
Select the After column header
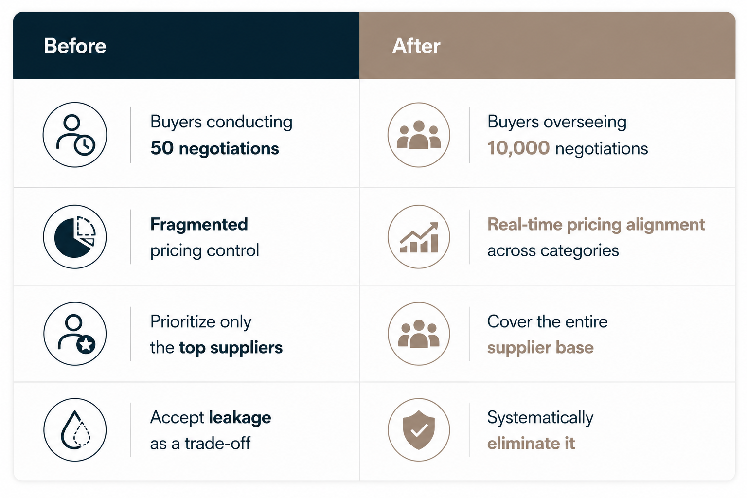point(548,46)
